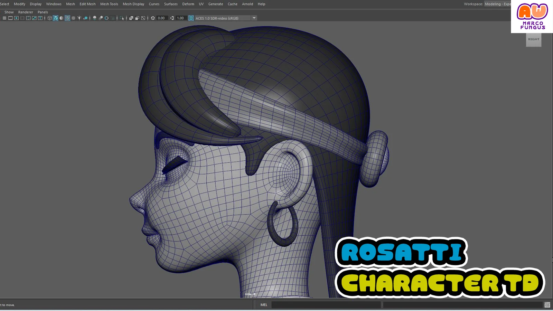Click the resolution gate icon
Image resolution: width=553 pixels, height=311 pixels.
click(16, 18)
